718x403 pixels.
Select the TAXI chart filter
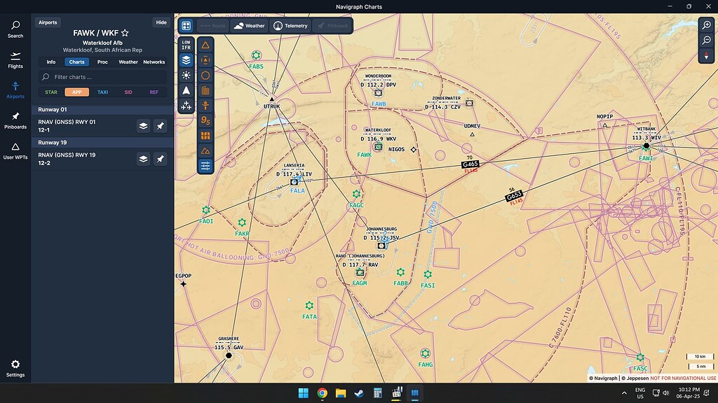[x=102, y=92]
